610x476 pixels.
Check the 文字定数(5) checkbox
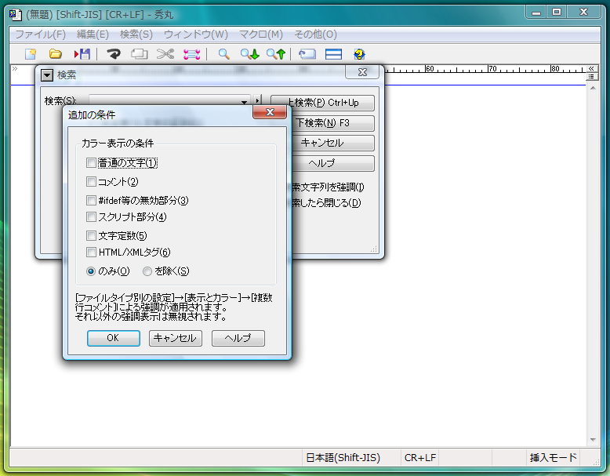[x=91, y=235]
